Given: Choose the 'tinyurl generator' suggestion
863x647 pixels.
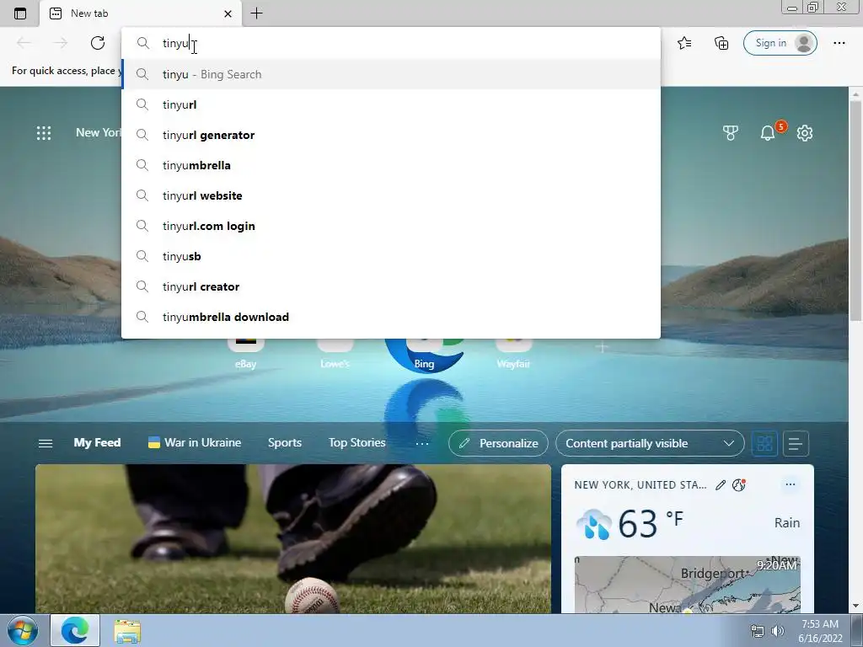Looking at the screenshot, I should click(391, 135).
